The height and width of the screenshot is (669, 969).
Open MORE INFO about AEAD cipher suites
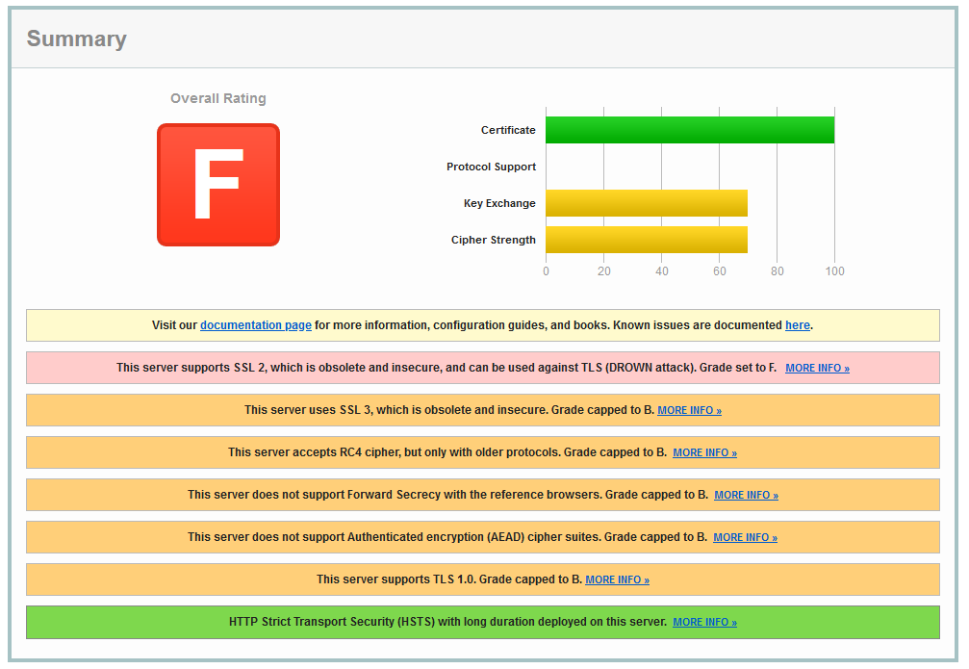(745, 537)
